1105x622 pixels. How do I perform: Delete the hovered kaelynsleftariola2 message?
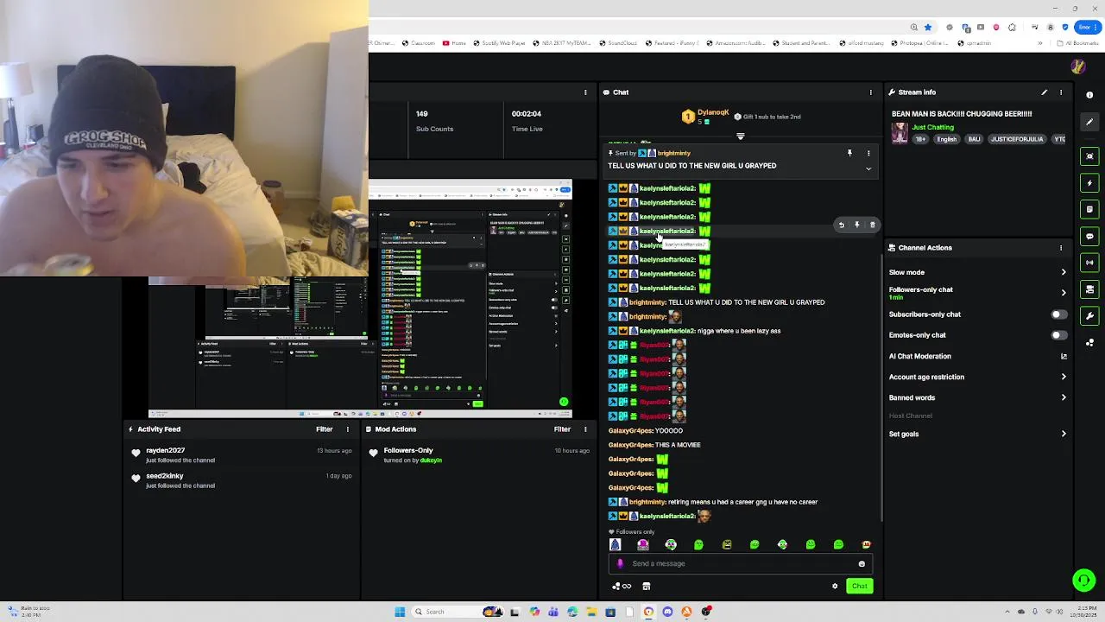[x=872, y=225]
